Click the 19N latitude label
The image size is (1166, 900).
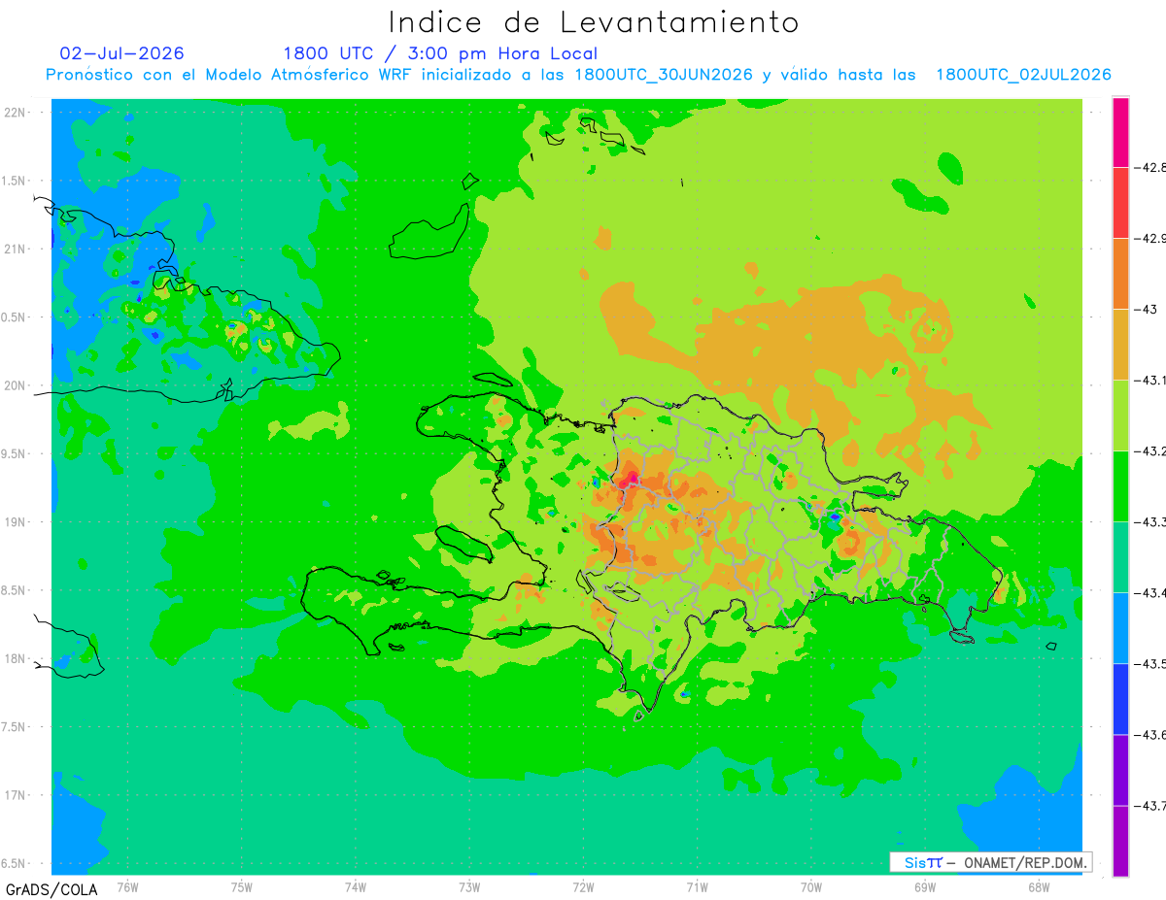pyautogui.click(x=16, y=522)
